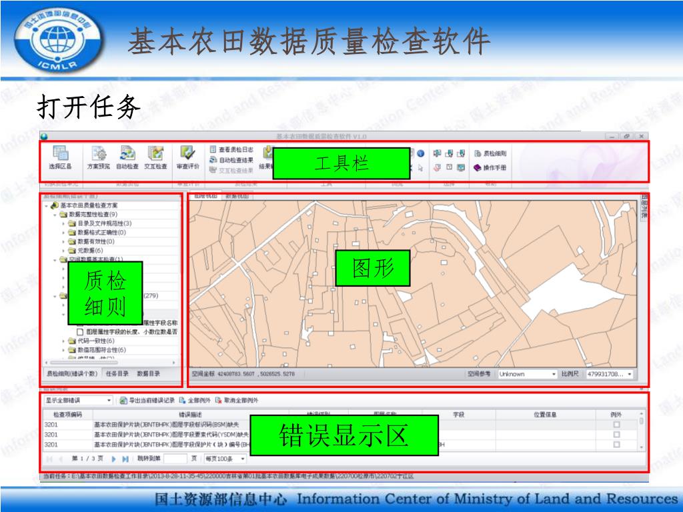Switch to 任务目录 tab

click(117, 373)
